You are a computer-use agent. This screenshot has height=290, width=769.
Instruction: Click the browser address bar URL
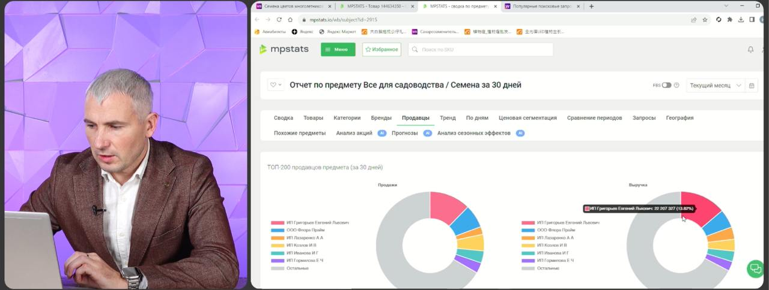pyautogui.click(x=345, y=19)
